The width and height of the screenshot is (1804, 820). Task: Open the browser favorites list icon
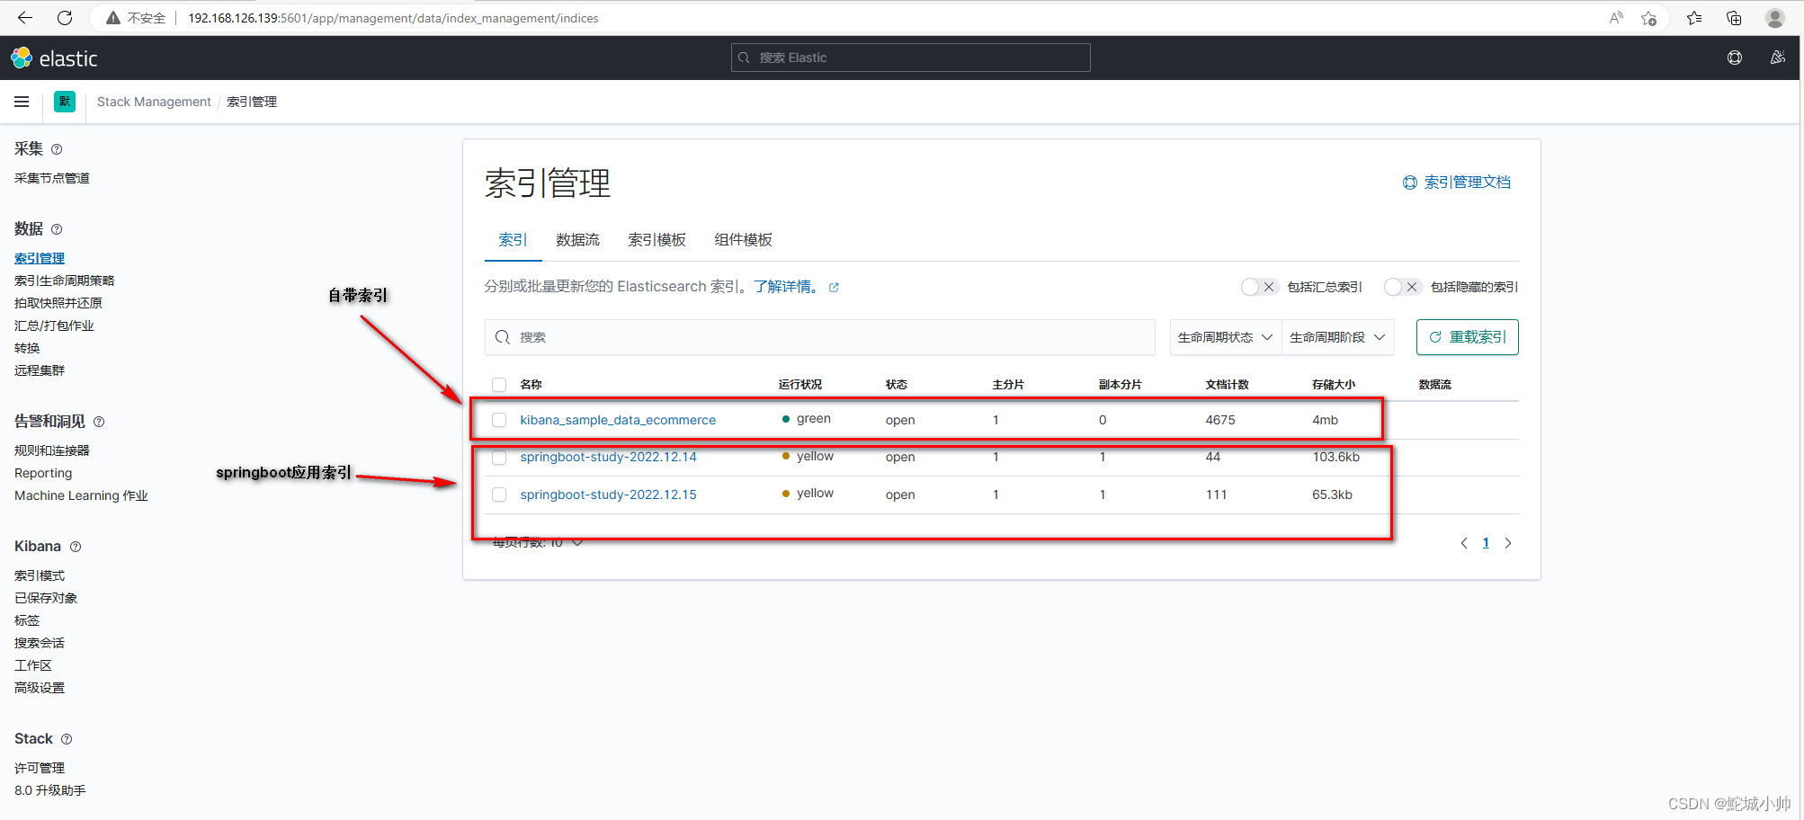[1694, 18]
